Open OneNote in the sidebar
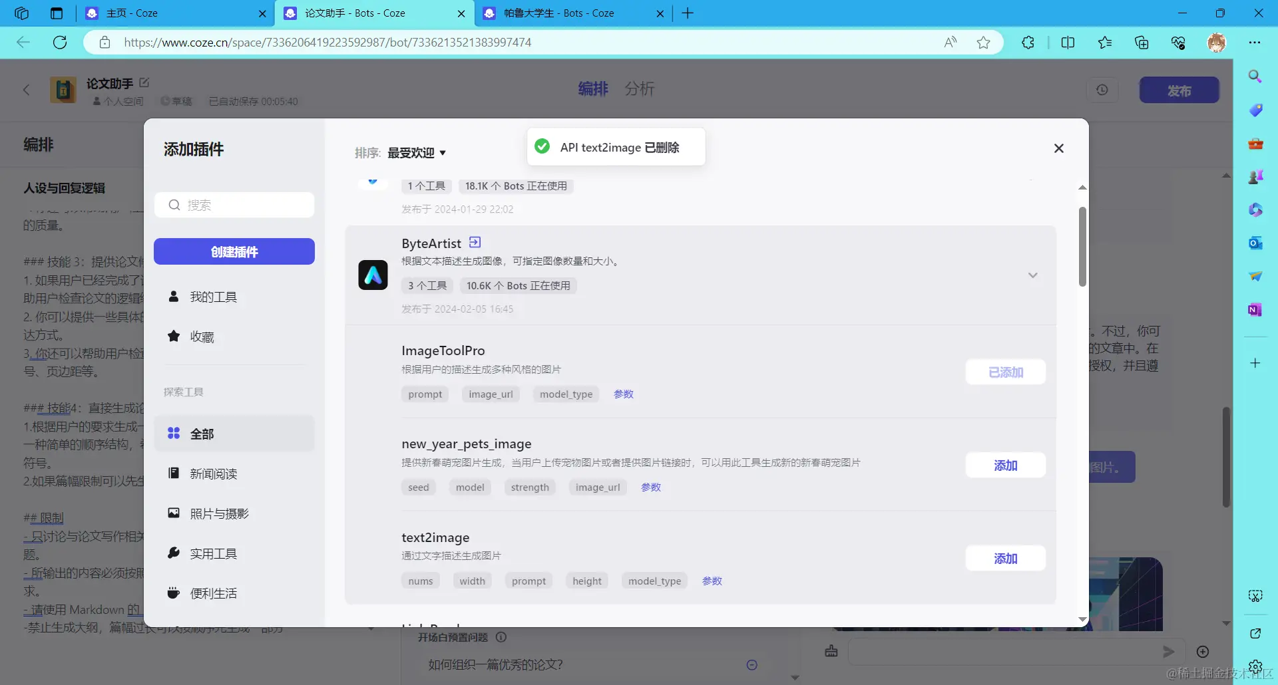 point(1255,310)
